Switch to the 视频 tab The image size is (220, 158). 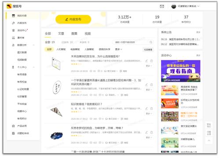[88, 33]
